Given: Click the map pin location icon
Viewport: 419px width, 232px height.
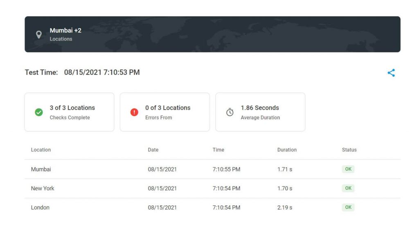Looking at the screenshot, I should [39, 35].
